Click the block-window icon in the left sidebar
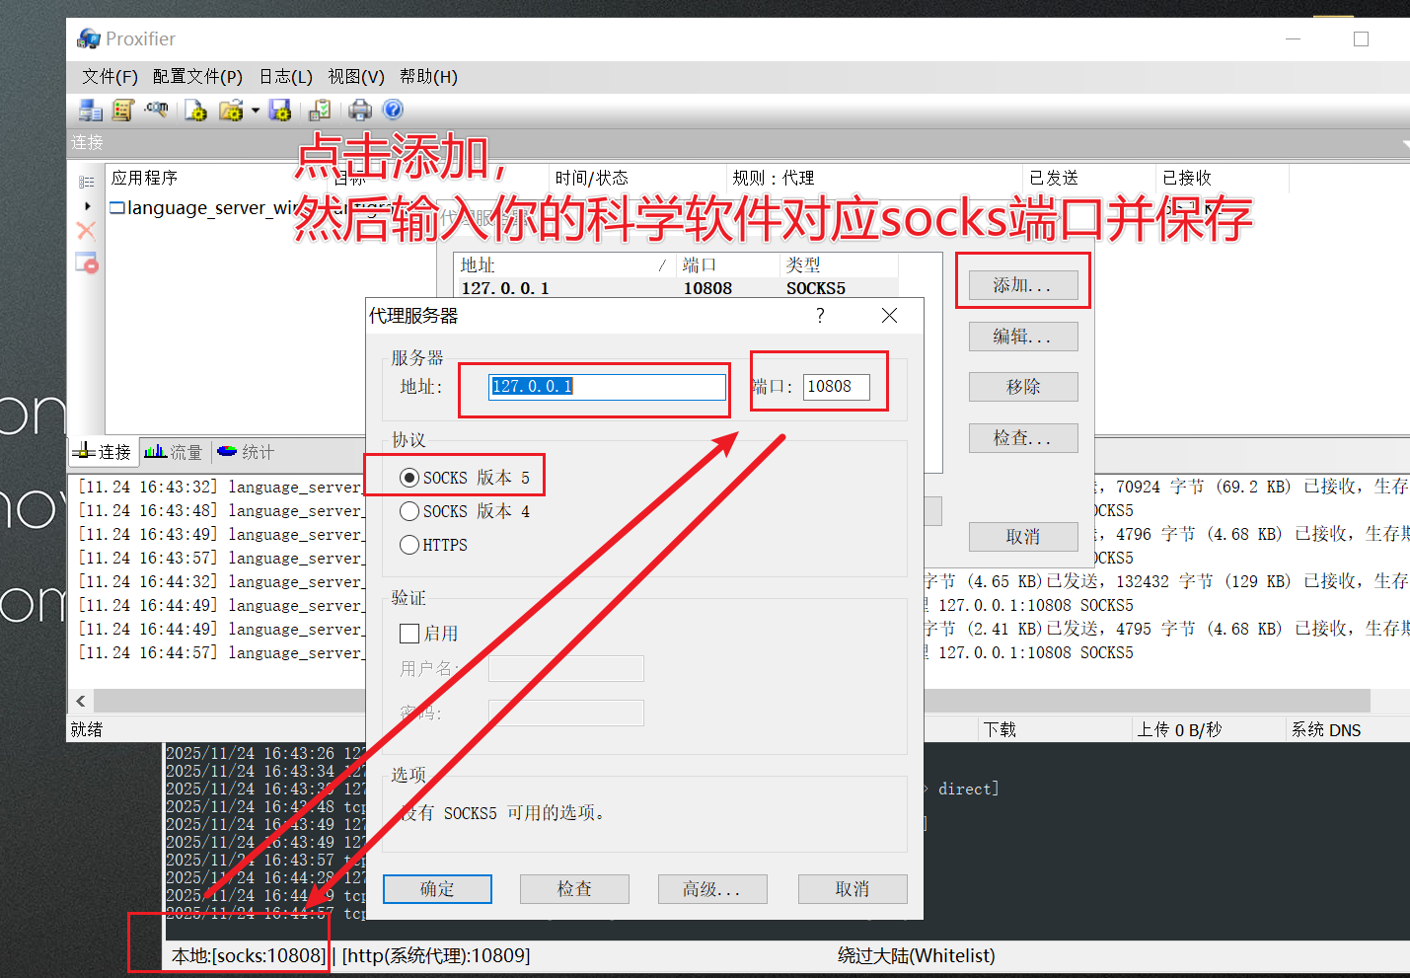The image size is (1410, 978). [86, 262]
